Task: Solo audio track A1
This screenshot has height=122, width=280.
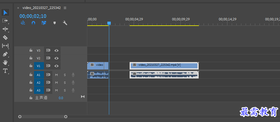Action: point(65,75)
